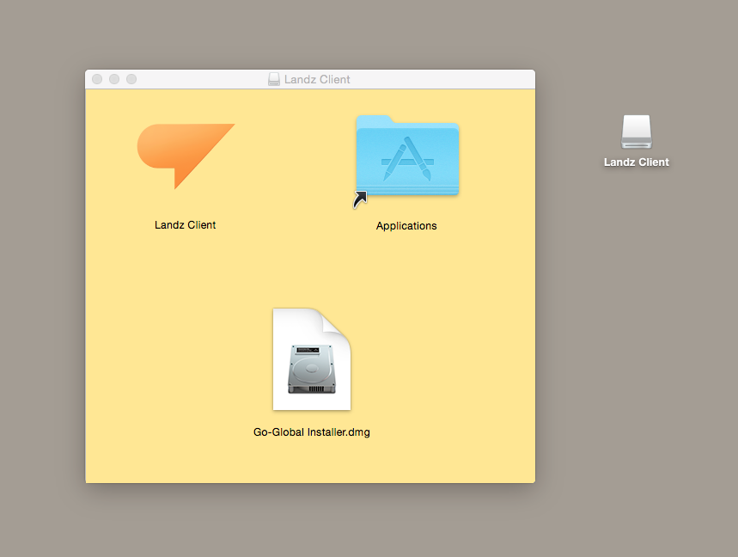The width and height of the screenshot is (738, 557).
Task: Zoom the Landz Client window
Action: 131,79
